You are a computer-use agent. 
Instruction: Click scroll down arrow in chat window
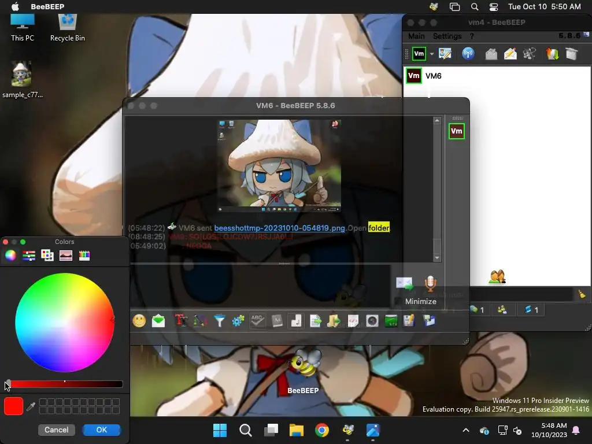[x=437, y=258]
